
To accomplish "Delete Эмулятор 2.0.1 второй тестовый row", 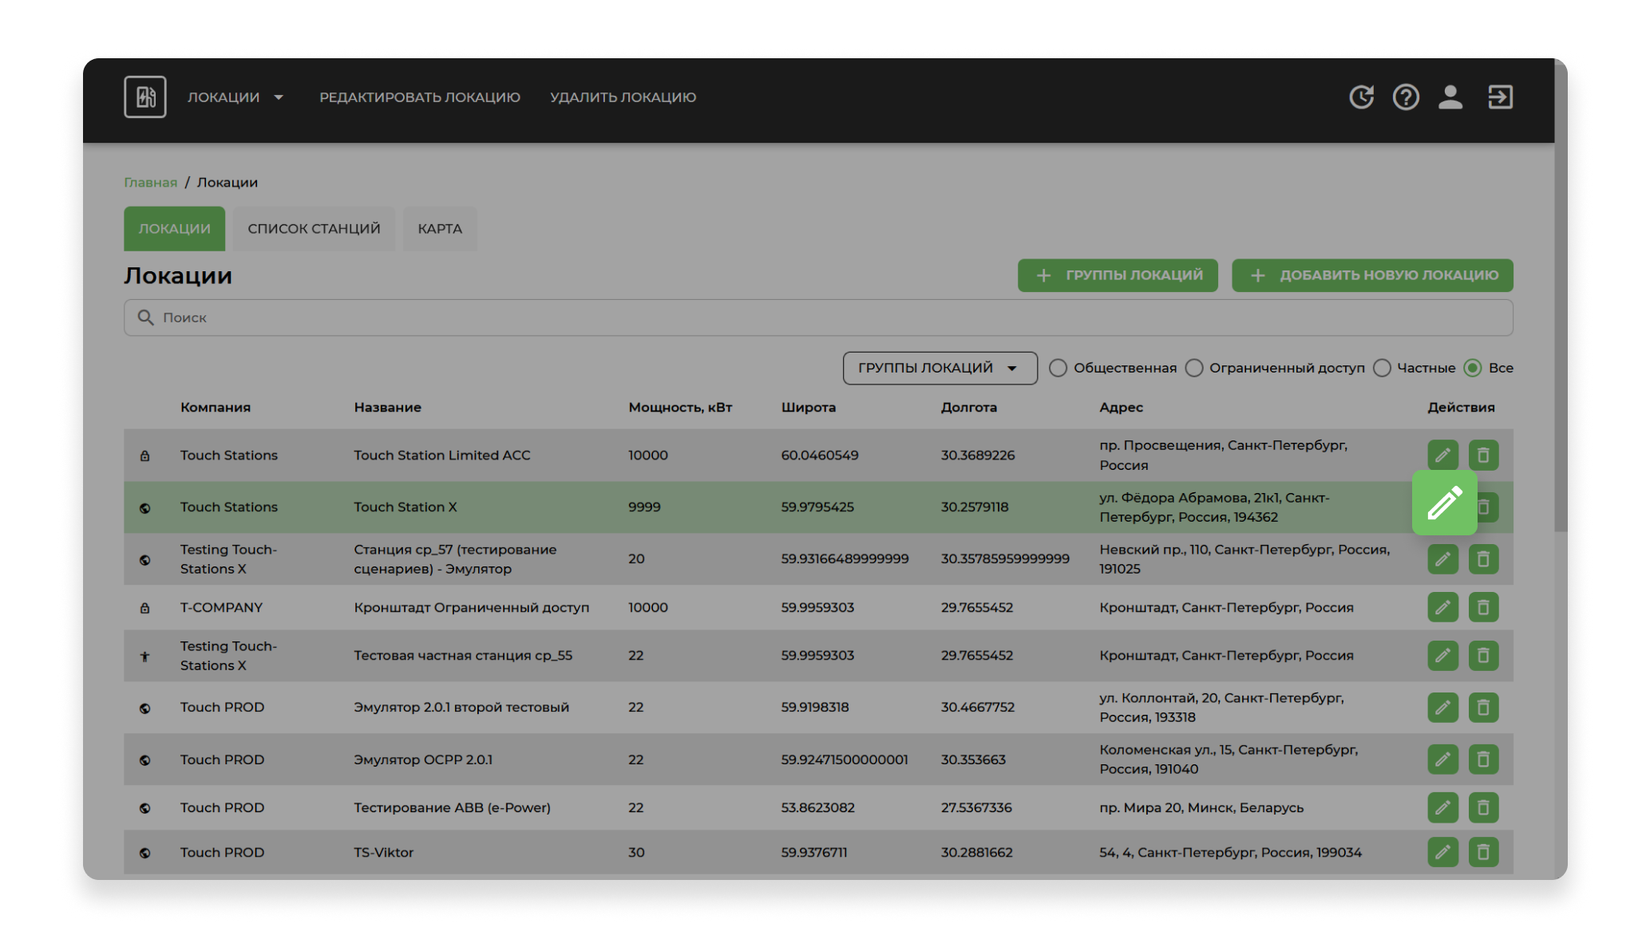I will [1483, 707].
